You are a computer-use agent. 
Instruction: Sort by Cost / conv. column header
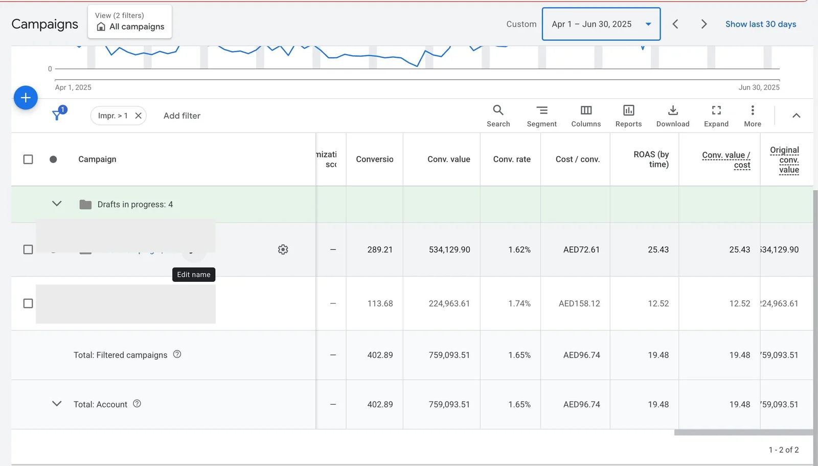point(578,159)
